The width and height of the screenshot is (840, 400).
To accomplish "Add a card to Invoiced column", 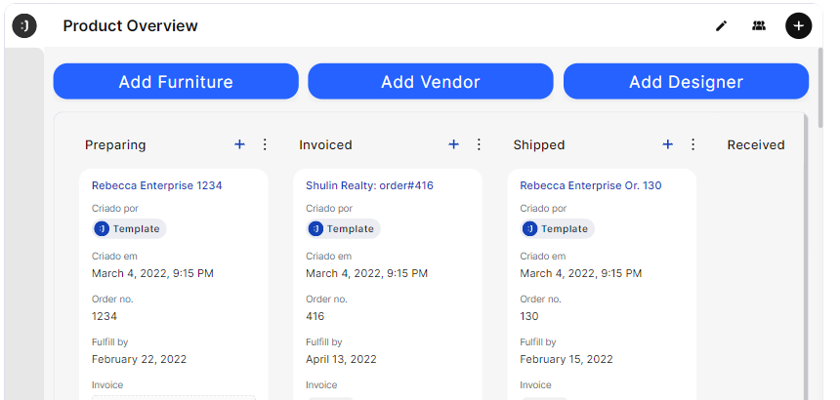I will click(x=454, y=144).
